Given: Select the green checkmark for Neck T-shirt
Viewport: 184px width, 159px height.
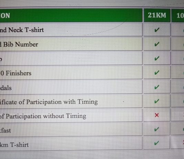Looking at the screenshot, I should (x=157, y=30).
